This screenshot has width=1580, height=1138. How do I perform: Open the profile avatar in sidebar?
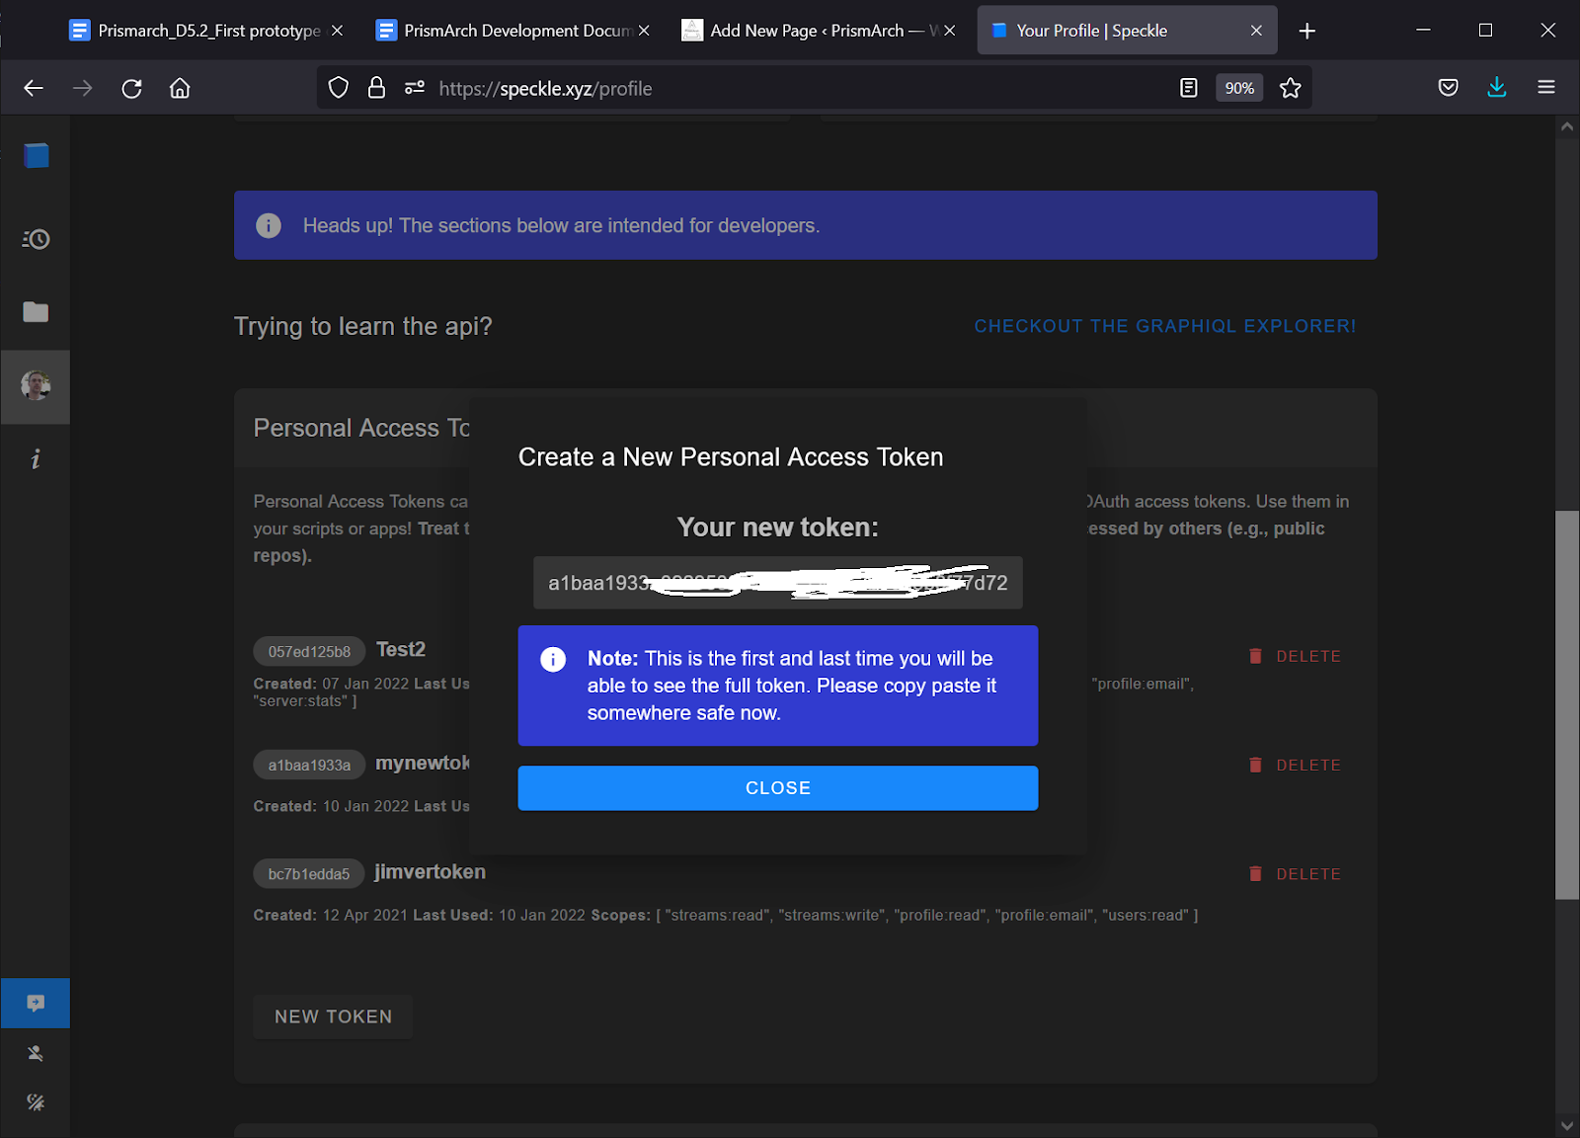tap(36, 385)
